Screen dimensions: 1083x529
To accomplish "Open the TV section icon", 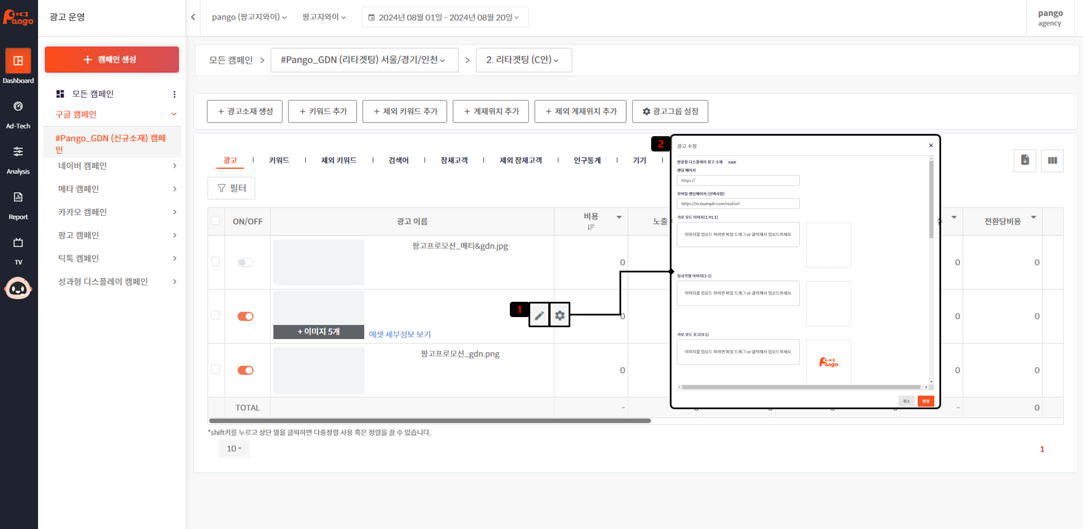I will [18, 242].
